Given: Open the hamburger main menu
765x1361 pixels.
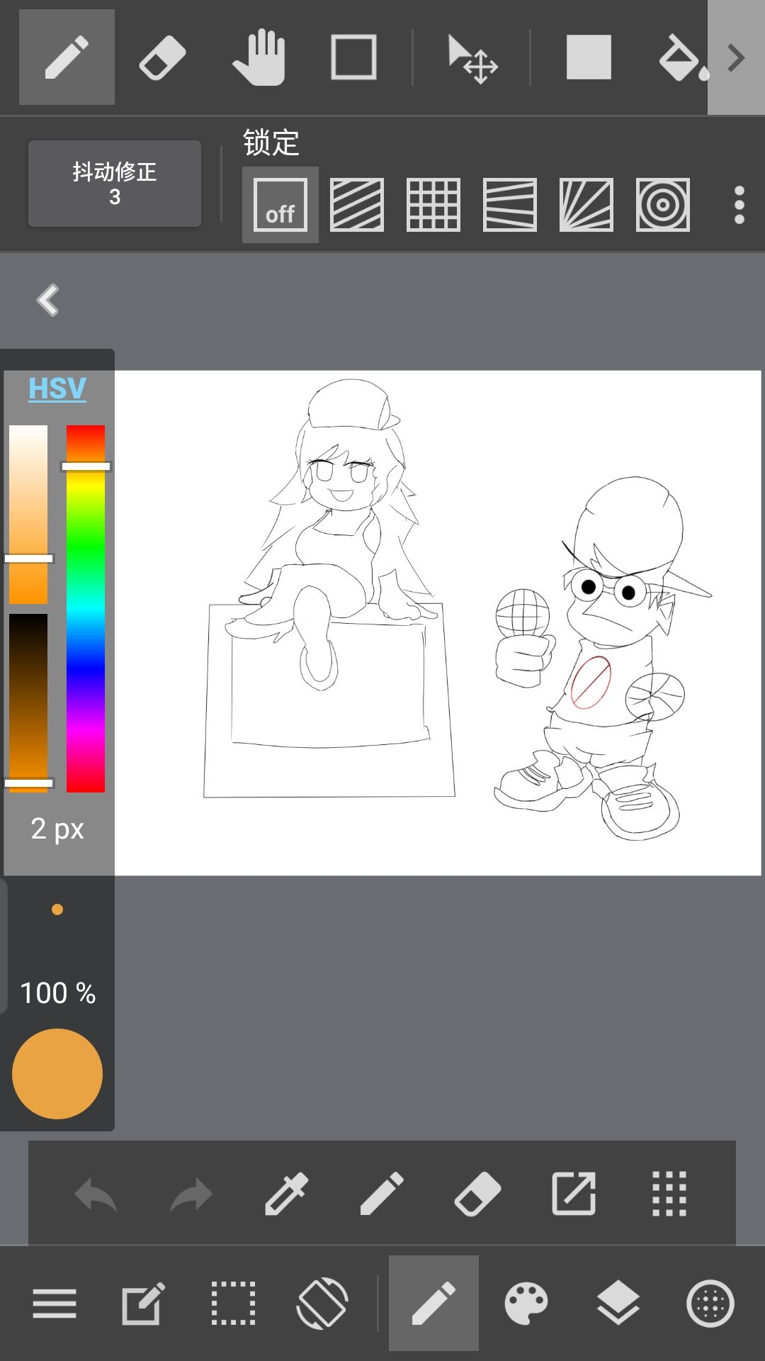Looking at the screenshot, I should pos(55,1304).
